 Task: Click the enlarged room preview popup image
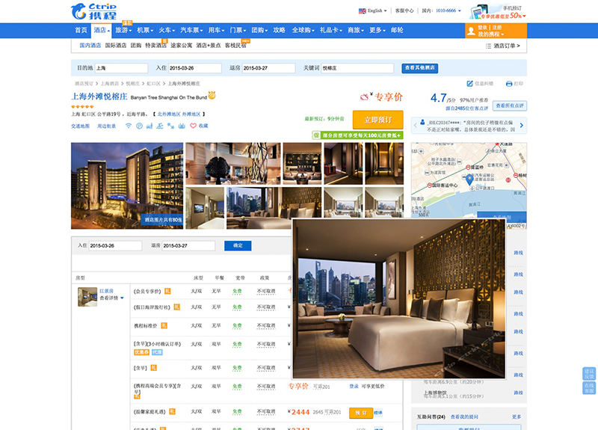(399, 298)
